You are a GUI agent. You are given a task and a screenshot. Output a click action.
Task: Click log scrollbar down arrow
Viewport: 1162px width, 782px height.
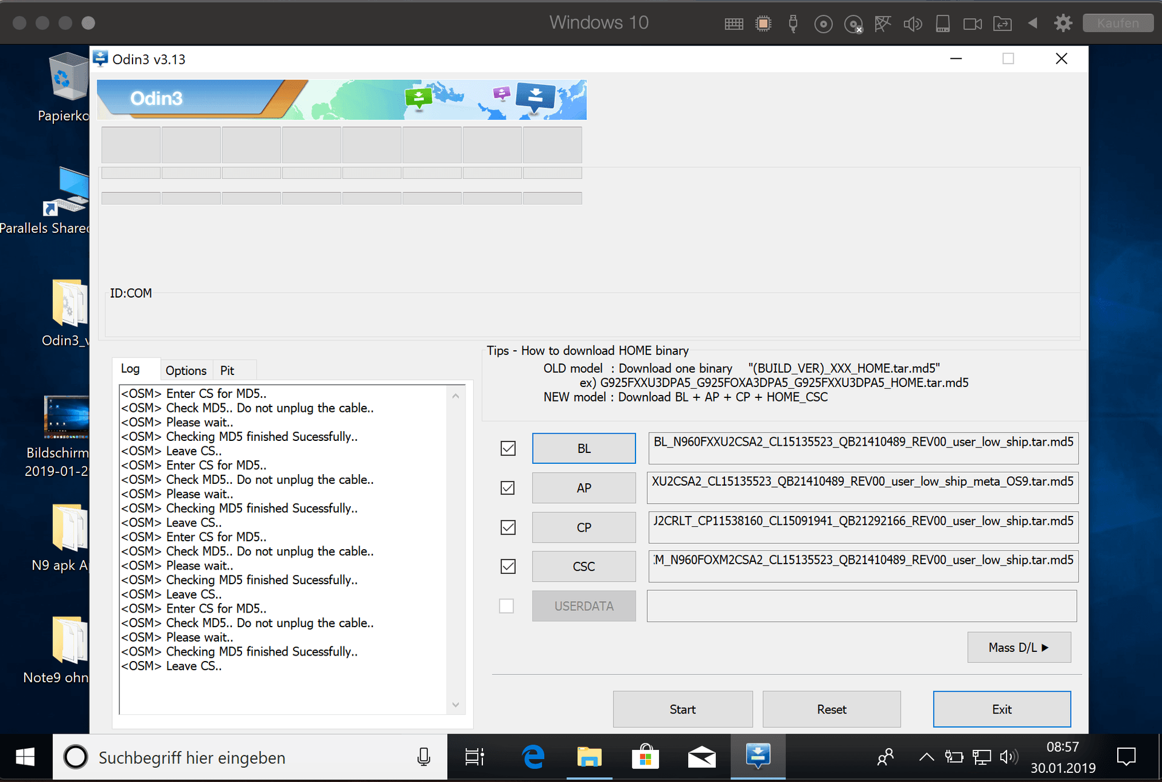(x=456, y=705)
